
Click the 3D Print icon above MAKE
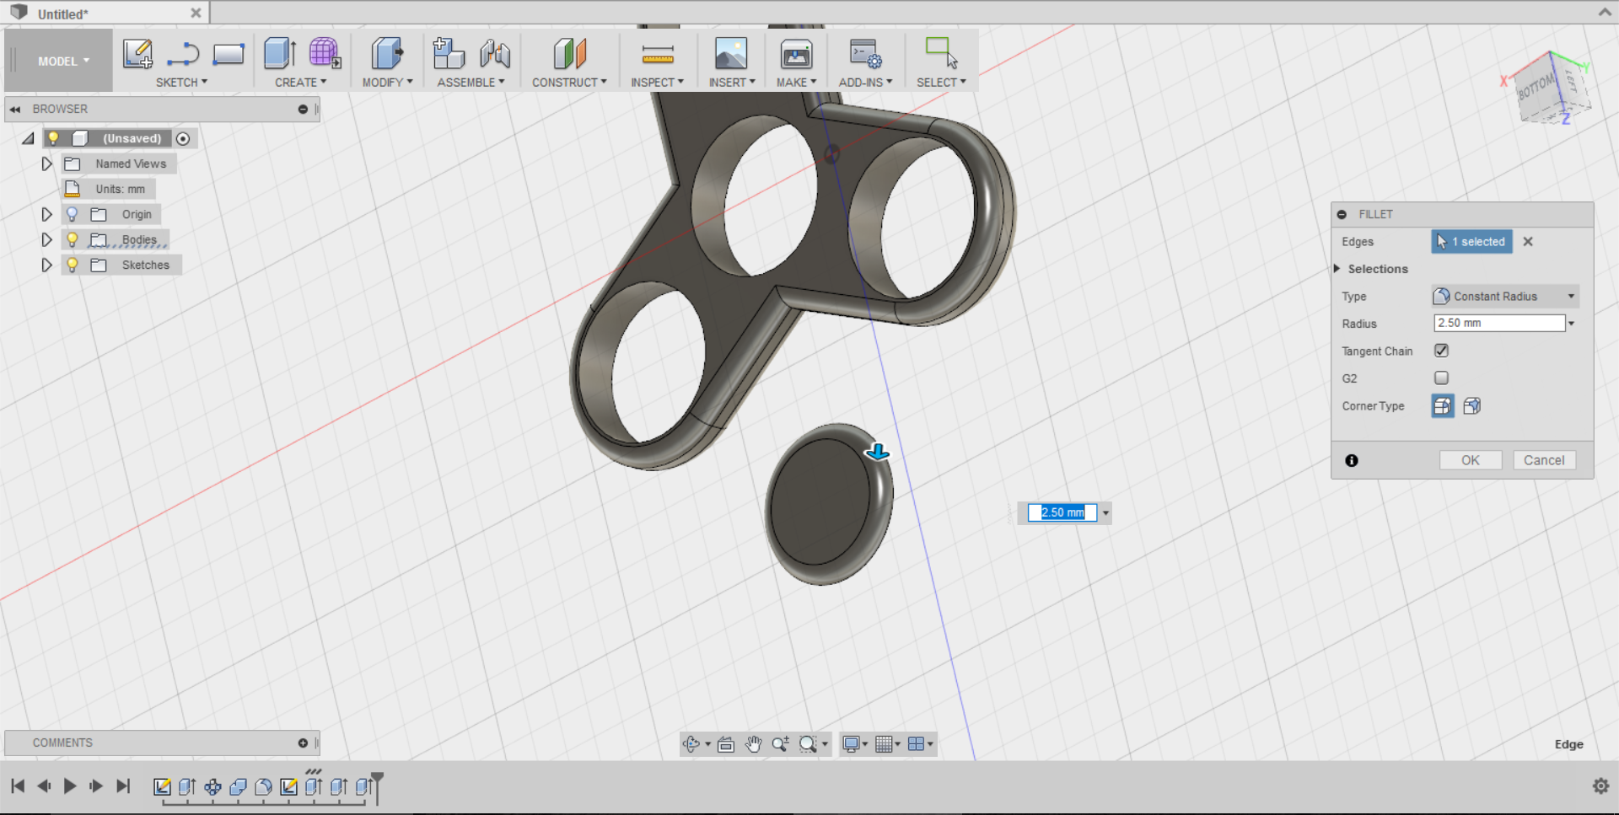[796, 54]
